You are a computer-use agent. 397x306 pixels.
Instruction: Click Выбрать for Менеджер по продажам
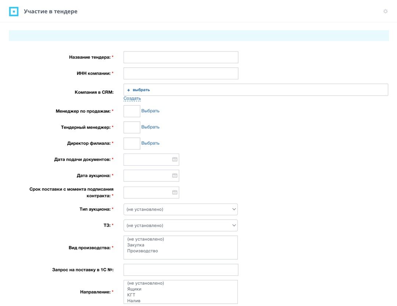(x=150, y=111)
